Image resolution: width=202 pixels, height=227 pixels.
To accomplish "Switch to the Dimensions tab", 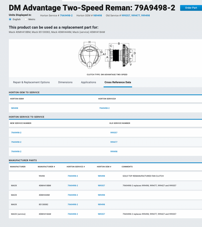I will point(65,82).
